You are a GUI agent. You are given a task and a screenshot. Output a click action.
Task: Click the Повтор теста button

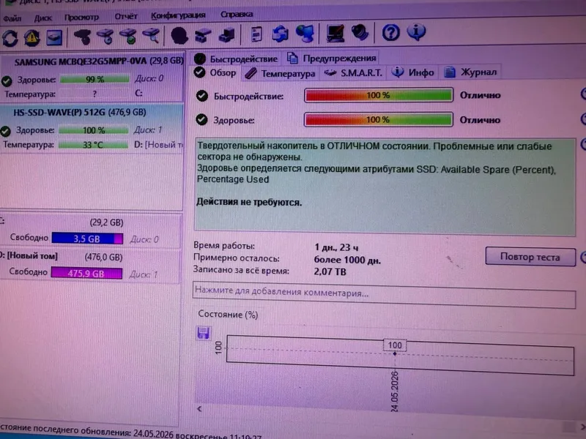(x=530, y=257)
